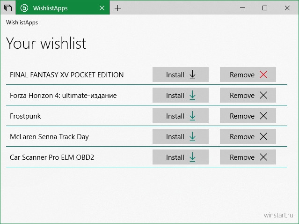
Task: Select Forza Horizon 4 ultimate list entry
Action: 63,95
